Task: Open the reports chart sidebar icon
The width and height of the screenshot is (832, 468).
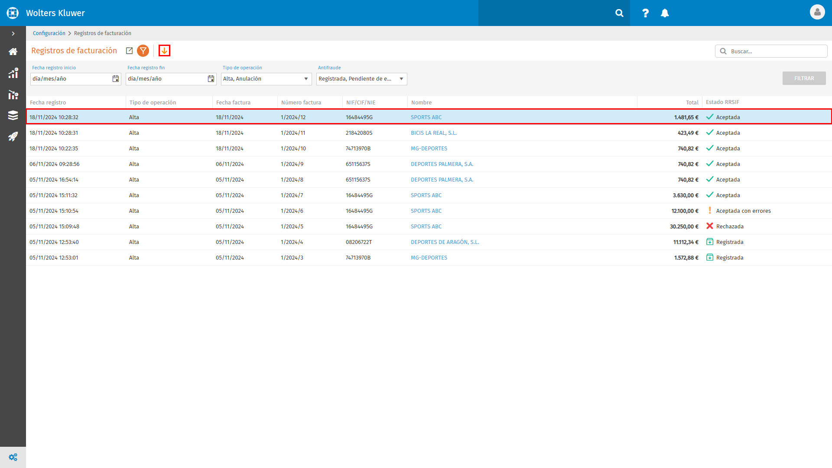Action: click(13, 94)
